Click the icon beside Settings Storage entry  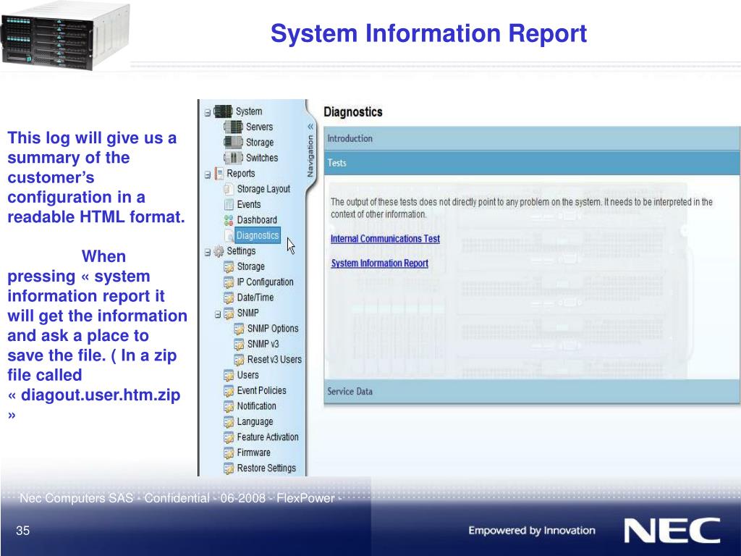[229, 266]
